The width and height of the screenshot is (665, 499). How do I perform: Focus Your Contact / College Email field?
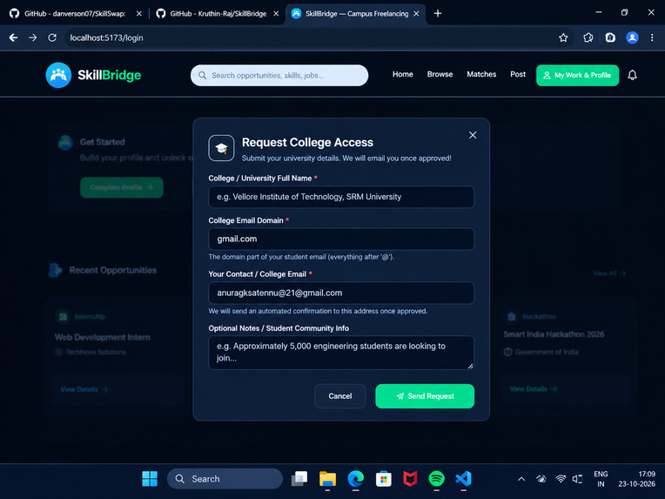pyautogui.click(x=341, y=293)
